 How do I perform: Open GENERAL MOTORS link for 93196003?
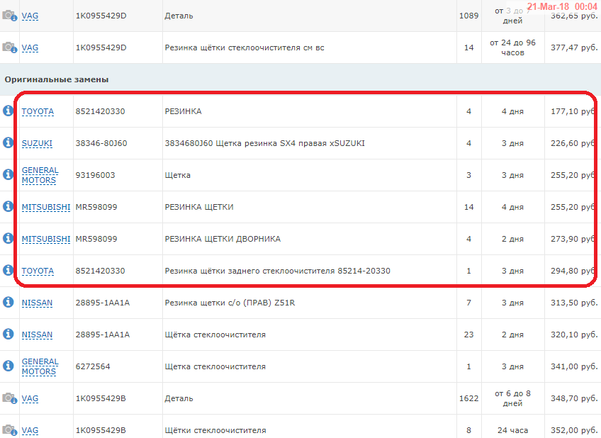pyautogui.click(x=40, y=175)
